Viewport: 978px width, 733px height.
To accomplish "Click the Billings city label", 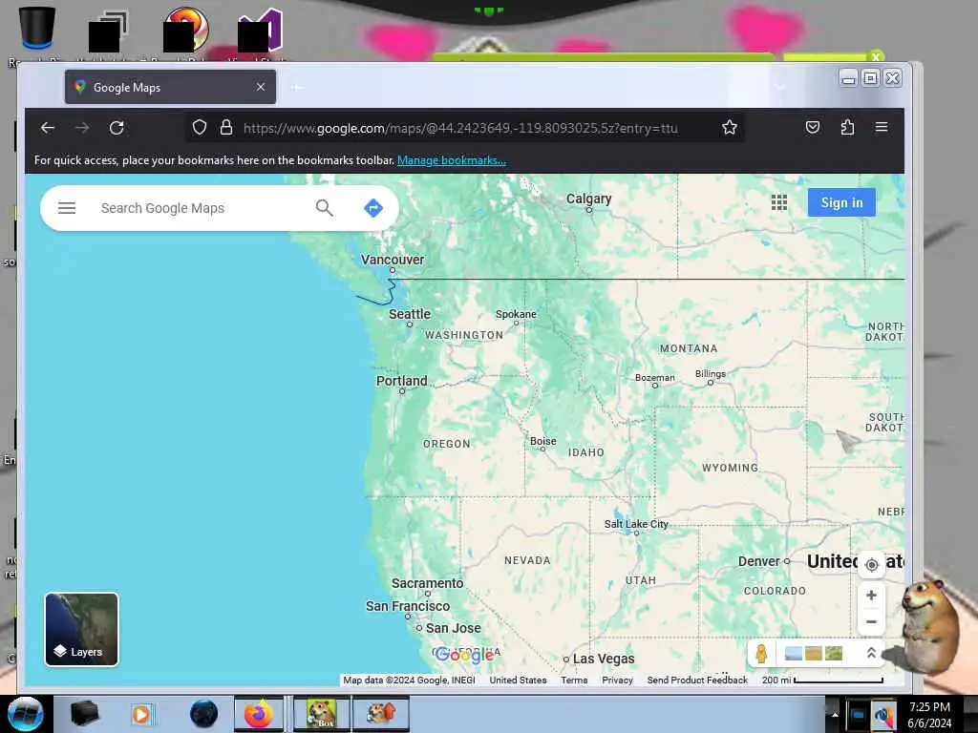I will tap(711, 373).
